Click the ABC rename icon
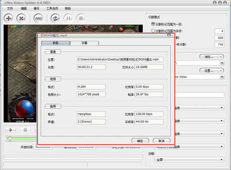This screenshot has width=231, height=170. pyautogui.click(x=38, y=18)
